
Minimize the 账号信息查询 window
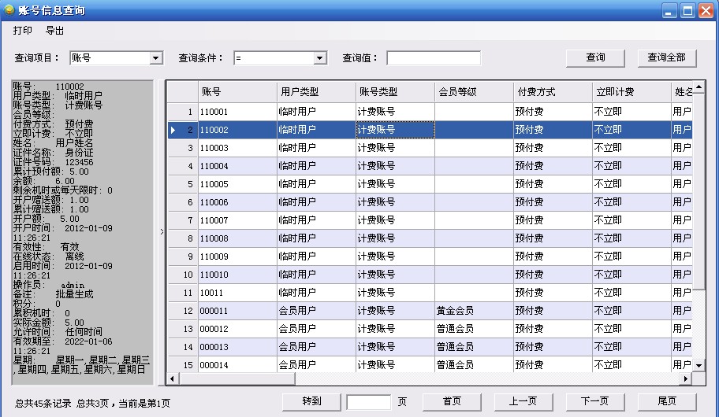click(x=669, y=10)
